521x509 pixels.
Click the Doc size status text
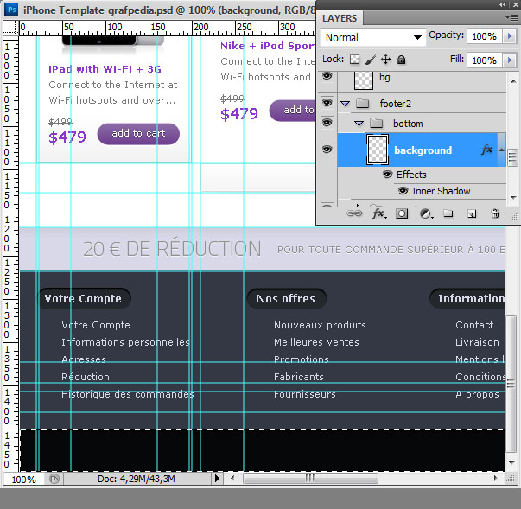(137, 479)
